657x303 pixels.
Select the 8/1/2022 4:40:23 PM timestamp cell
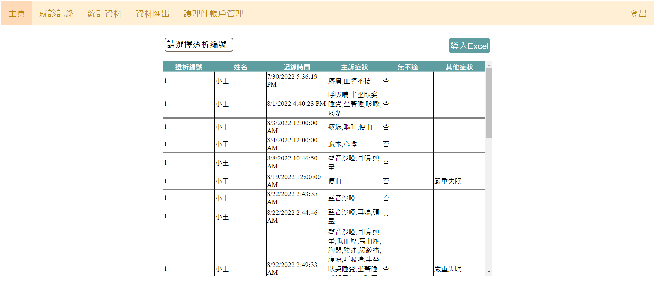click(296, 104)
